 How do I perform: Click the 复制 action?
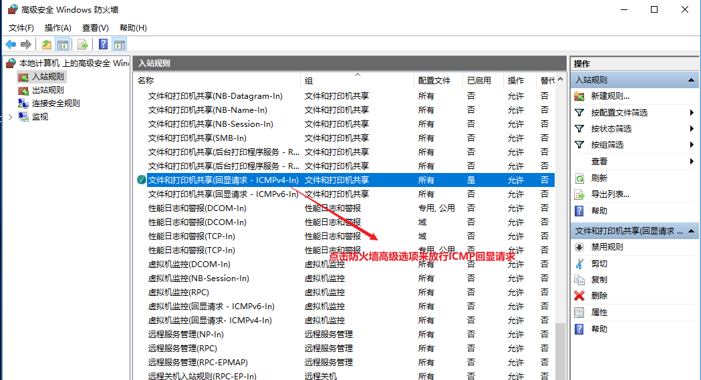pyautogui.click(x=599, y=280)
